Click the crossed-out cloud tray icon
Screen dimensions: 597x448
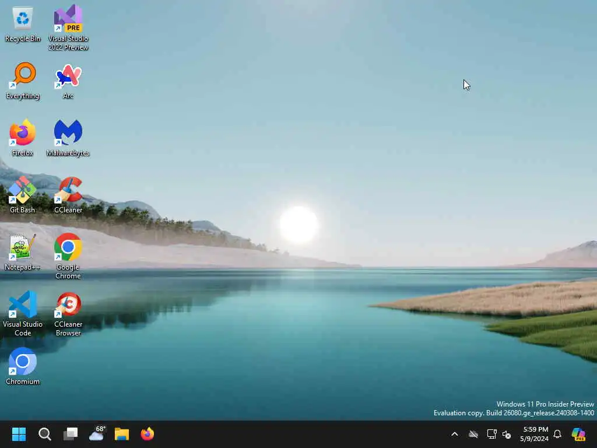coord(473,434)
